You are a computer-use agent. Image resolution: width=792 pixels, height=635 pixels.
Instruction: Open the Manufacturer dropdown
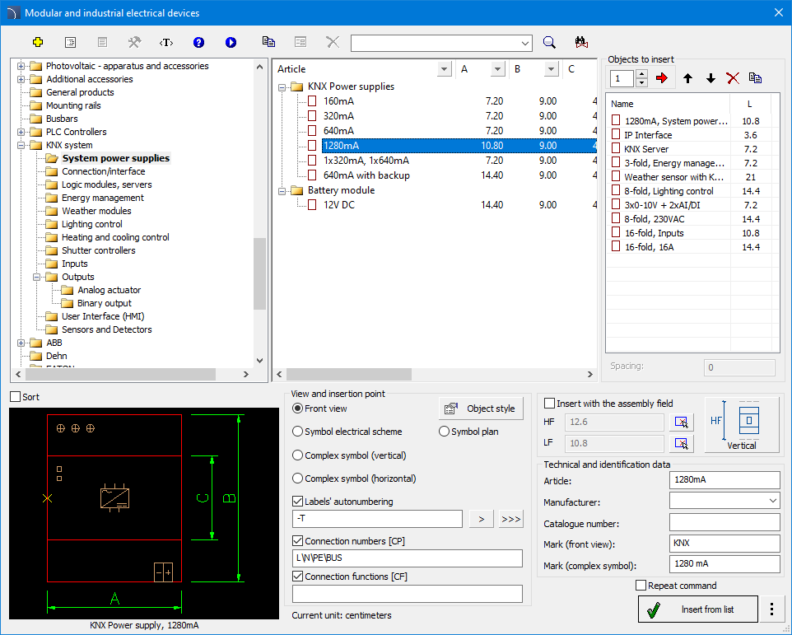click(x=724, y=501)
